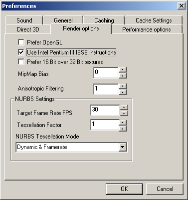Decrease MipMap Bias with down arrow
The image size is (188, 200).
pos(123,75)
